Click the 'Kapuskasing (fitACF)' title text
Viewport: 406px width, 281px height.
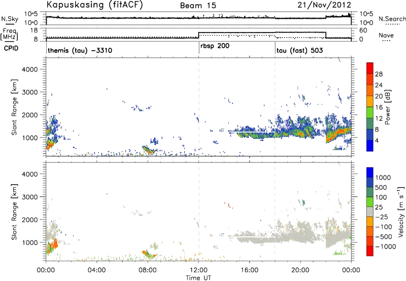(x=94, y=5)
